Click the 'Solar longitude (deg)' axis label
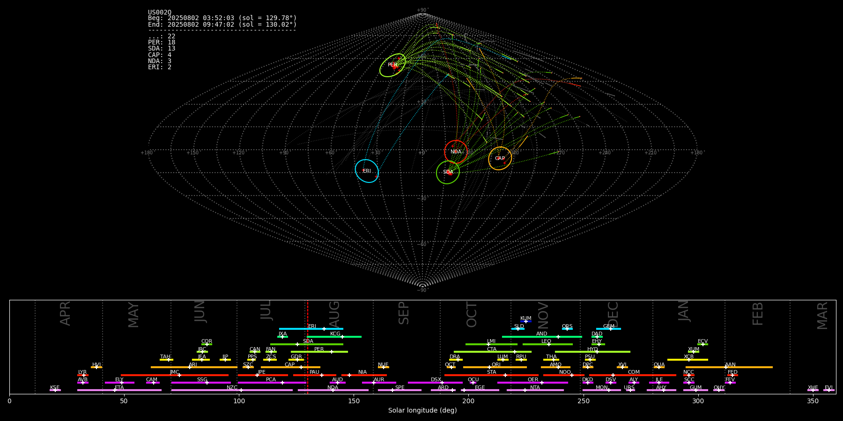Screen dimensions: 843x421 point(422,411)
